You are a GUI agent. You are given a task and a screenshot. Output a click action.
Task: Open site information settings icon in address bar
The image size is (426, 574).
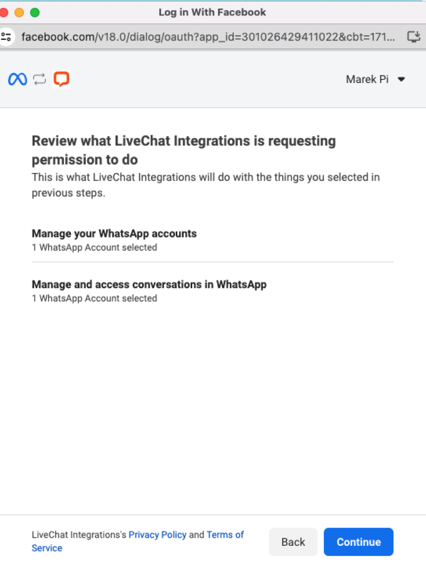click(6, 37)
